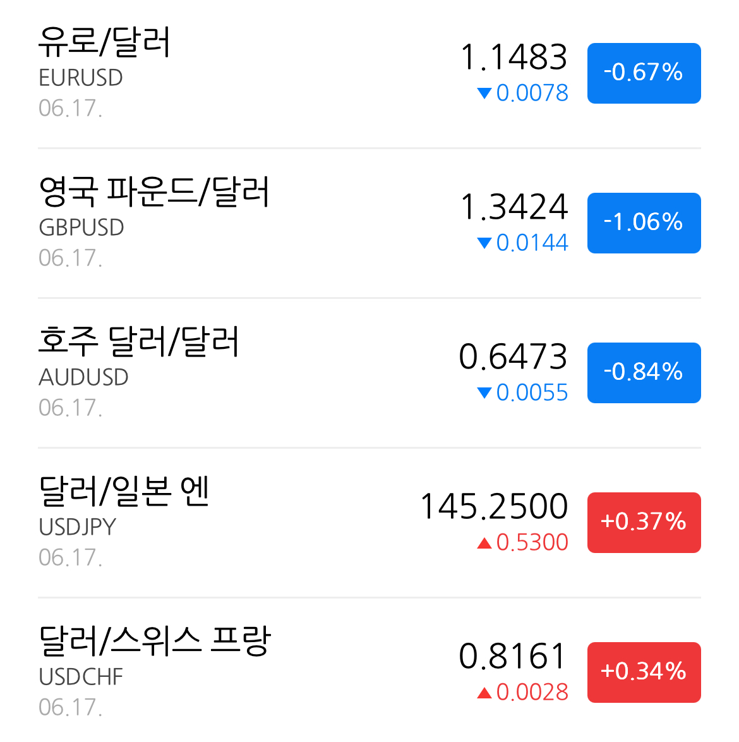The height and width of the screenshot is (742, 739).
Task: Select the 0.6473 AUDUSD price
Action: pos(513,357)
